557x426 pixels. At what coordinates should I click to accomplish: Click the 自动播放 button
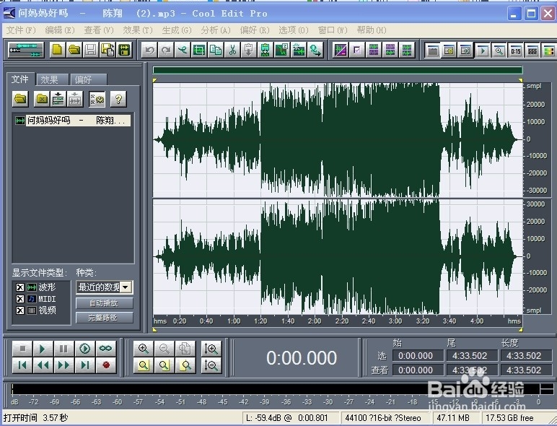105,303
